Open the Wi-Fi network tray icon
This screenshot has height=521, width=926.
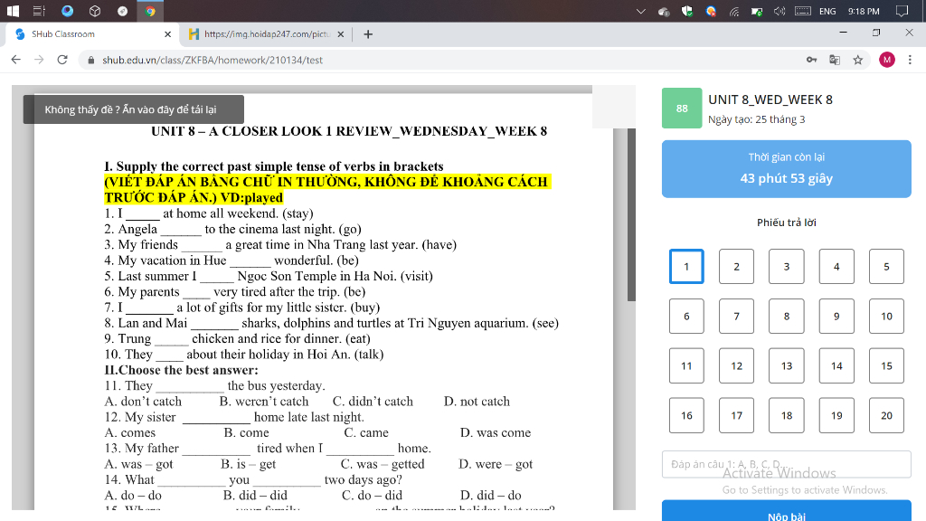[734, 11]
